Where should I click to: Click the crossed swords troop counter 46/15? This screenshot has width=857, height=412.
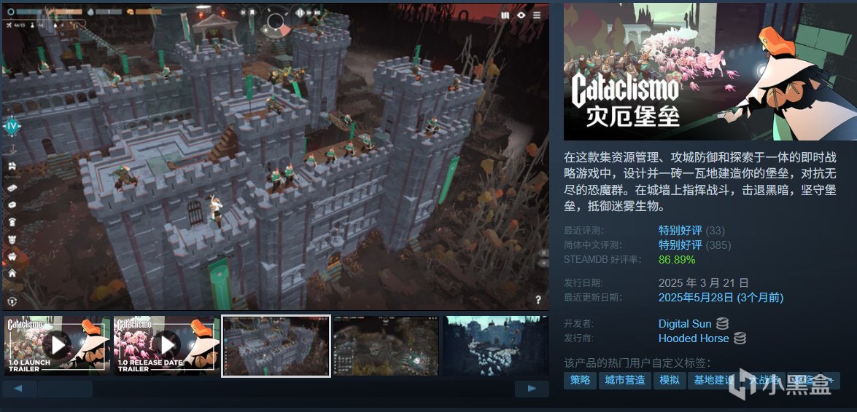(15, 25)
